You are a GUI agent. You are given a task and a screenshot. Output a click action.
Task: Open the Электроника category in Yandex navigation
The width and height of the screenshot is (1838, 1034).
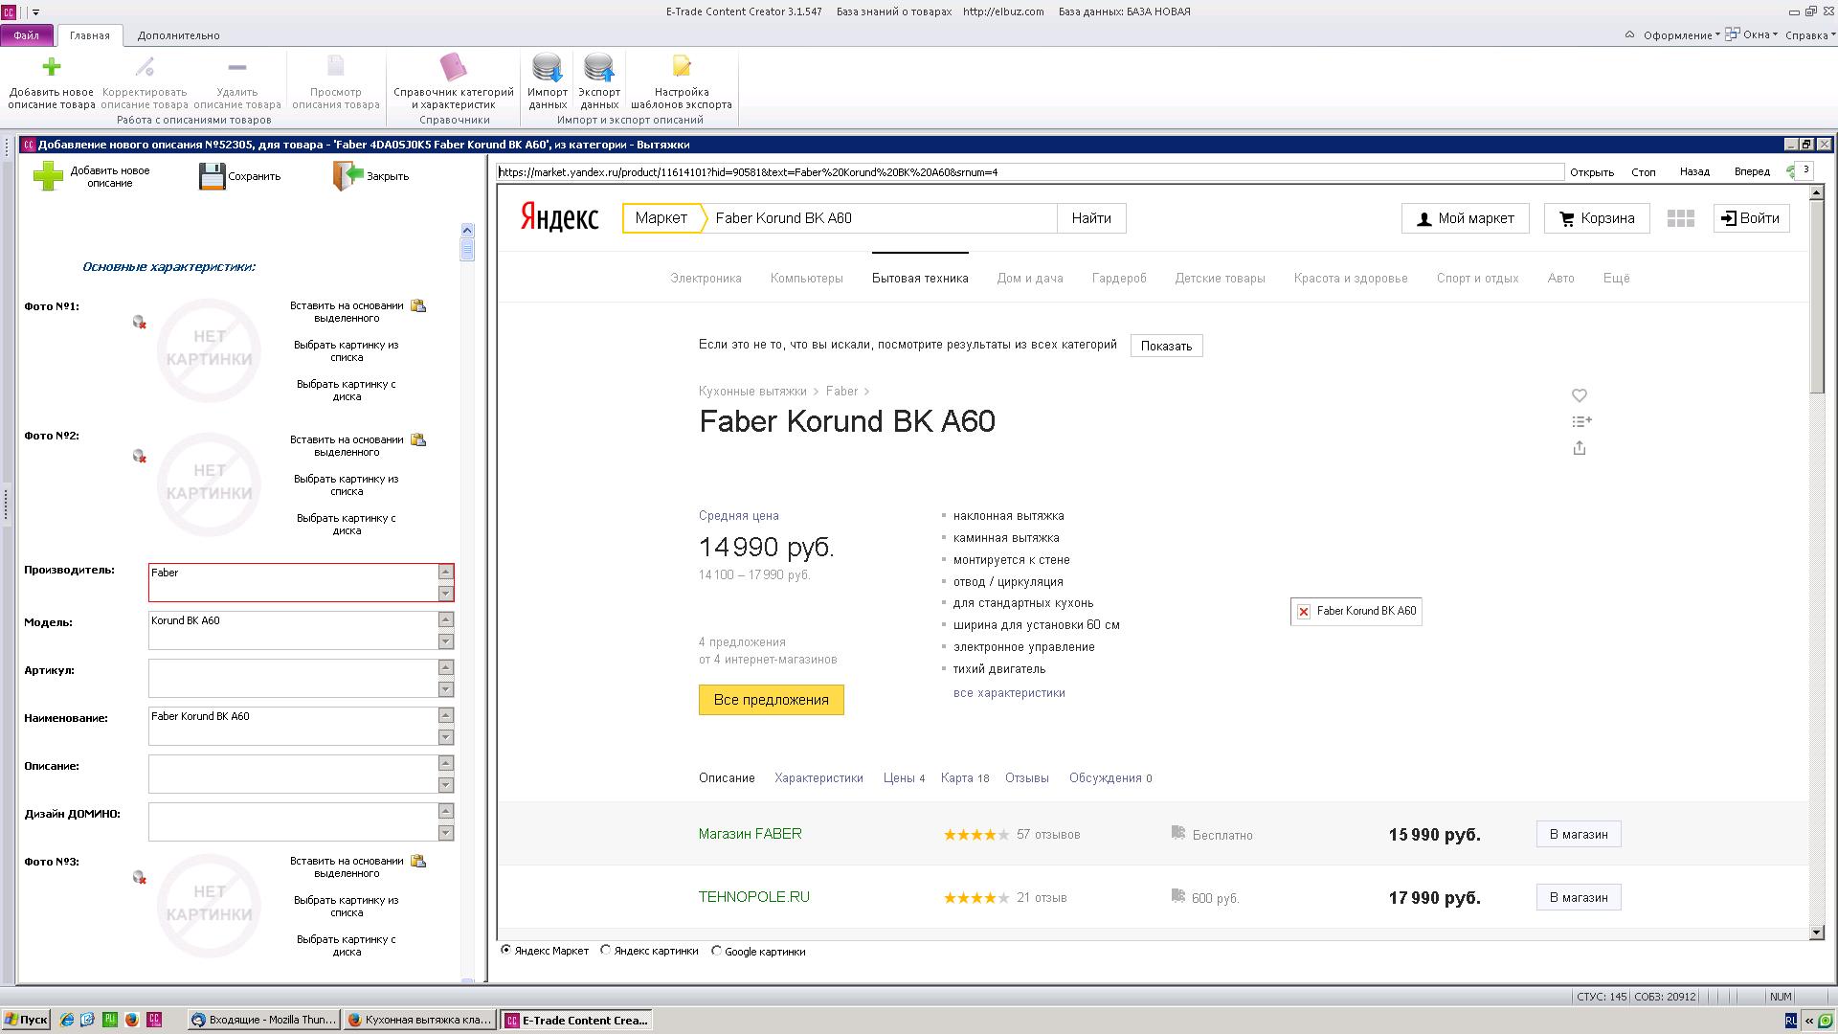[x=706, y=279]
